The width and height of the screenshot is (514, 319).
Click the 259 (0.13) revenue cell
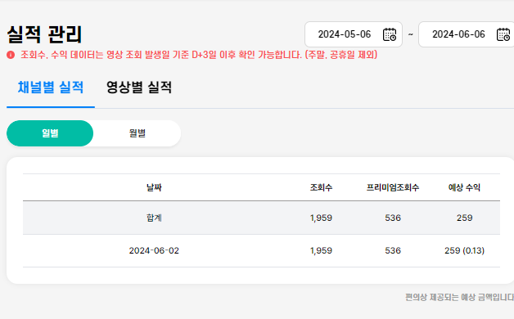(465, 250)
